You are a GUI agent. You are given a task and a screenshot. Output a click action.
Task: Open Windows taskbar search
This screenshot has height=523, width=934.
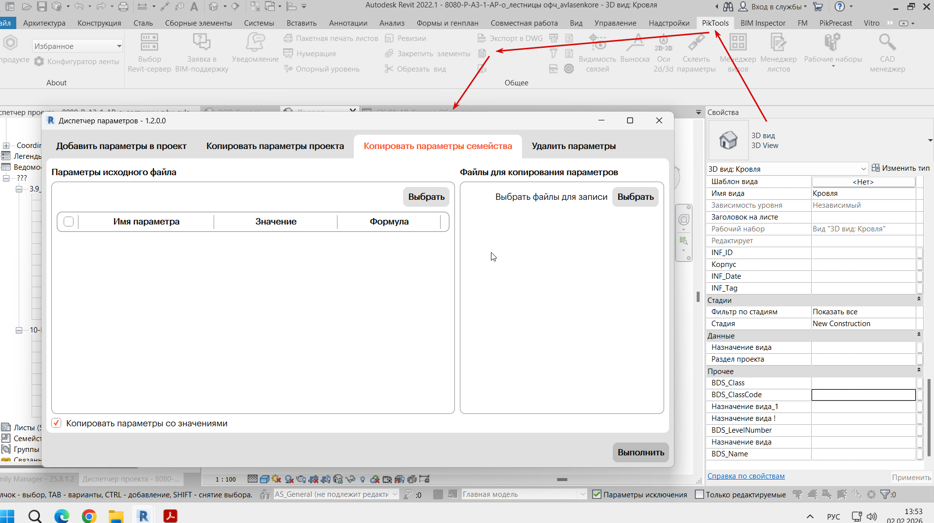pyautogui.click(x=35, y=516)
